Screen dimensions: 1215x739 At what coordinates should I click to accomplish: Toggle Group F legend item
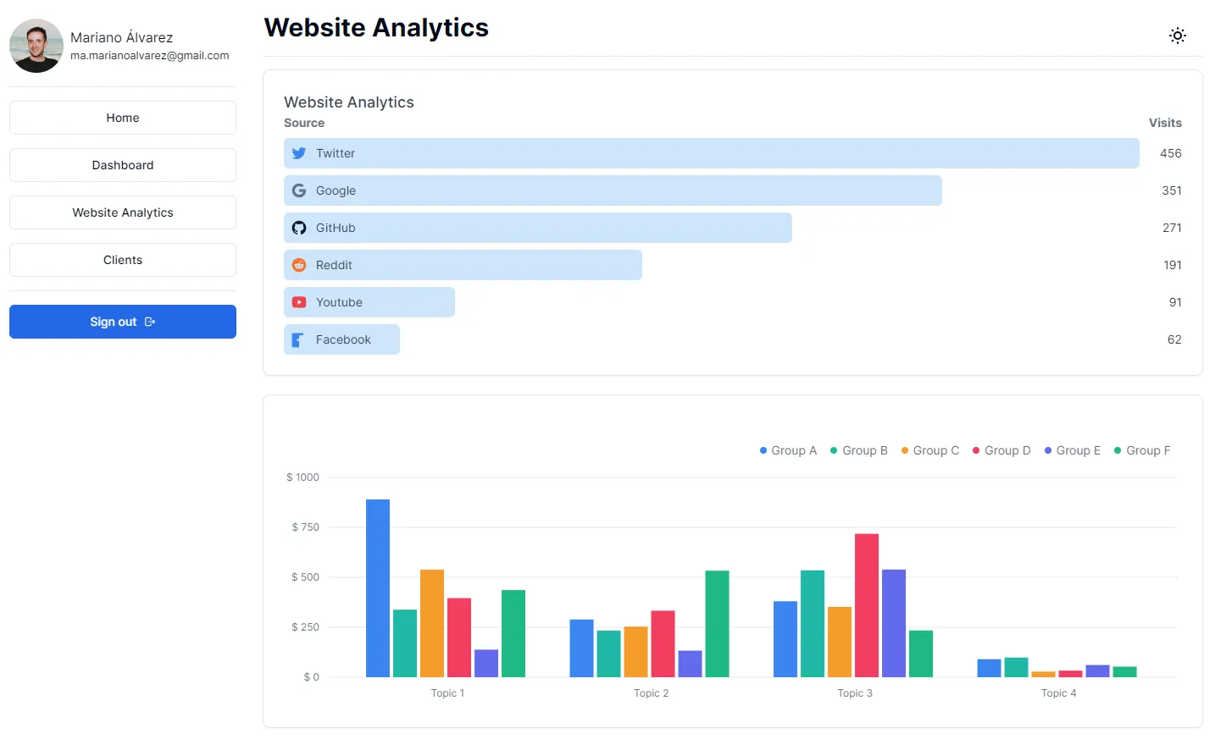[x=1142, y=450]
